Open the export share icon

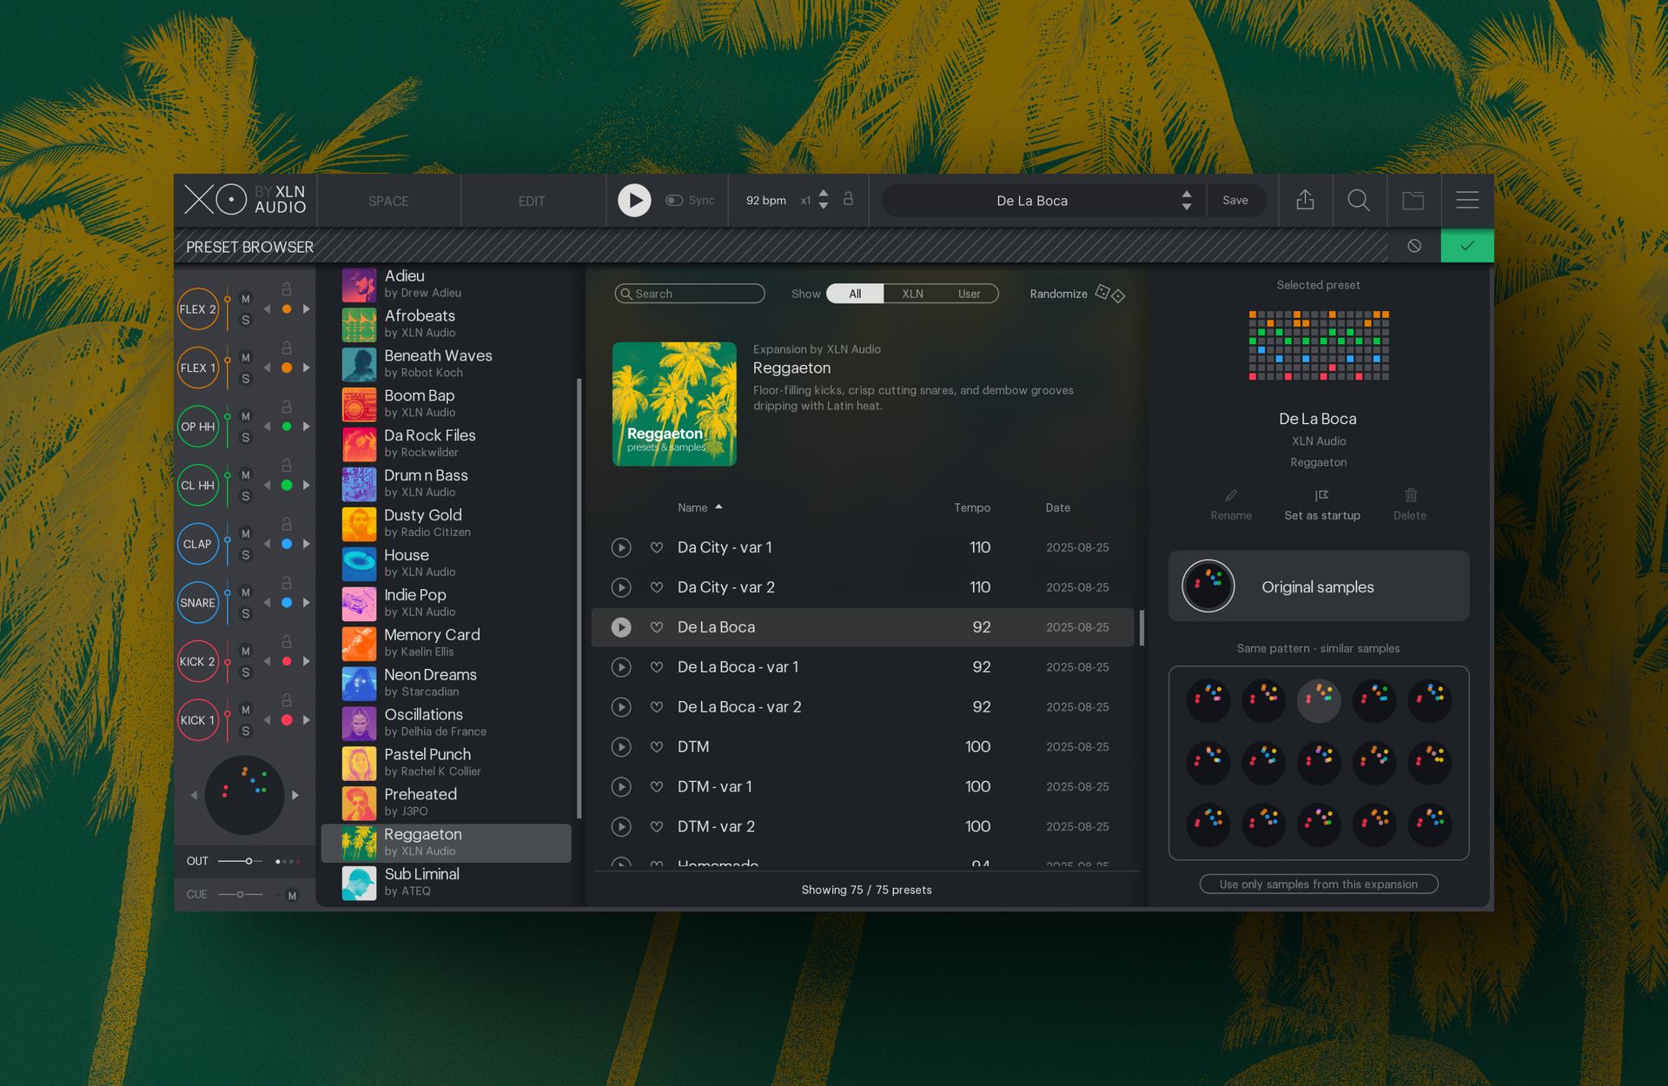click(1305, 201)
